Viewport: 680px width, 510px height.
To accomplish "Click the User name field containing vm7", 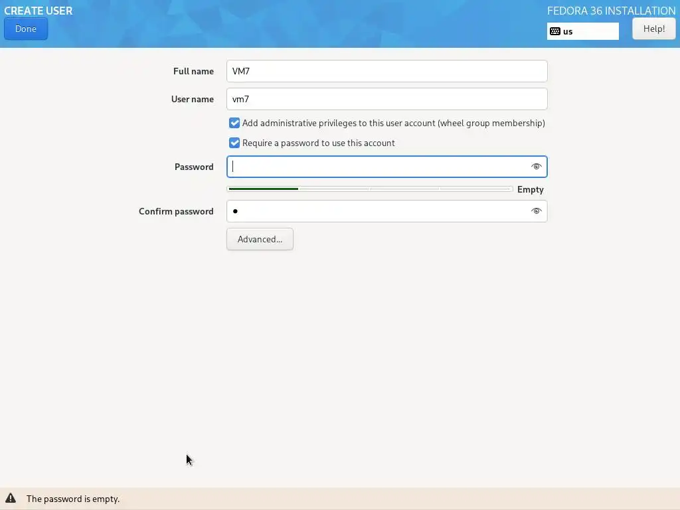I will (387, 99).
